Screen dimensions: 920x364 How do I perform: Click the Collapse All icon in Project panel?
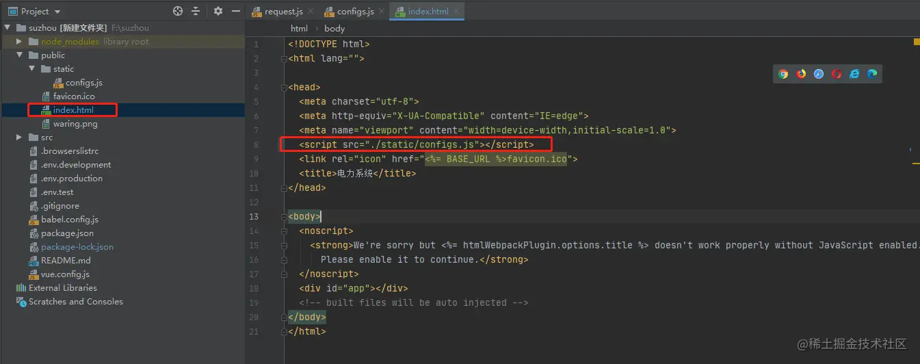[196, 11]
